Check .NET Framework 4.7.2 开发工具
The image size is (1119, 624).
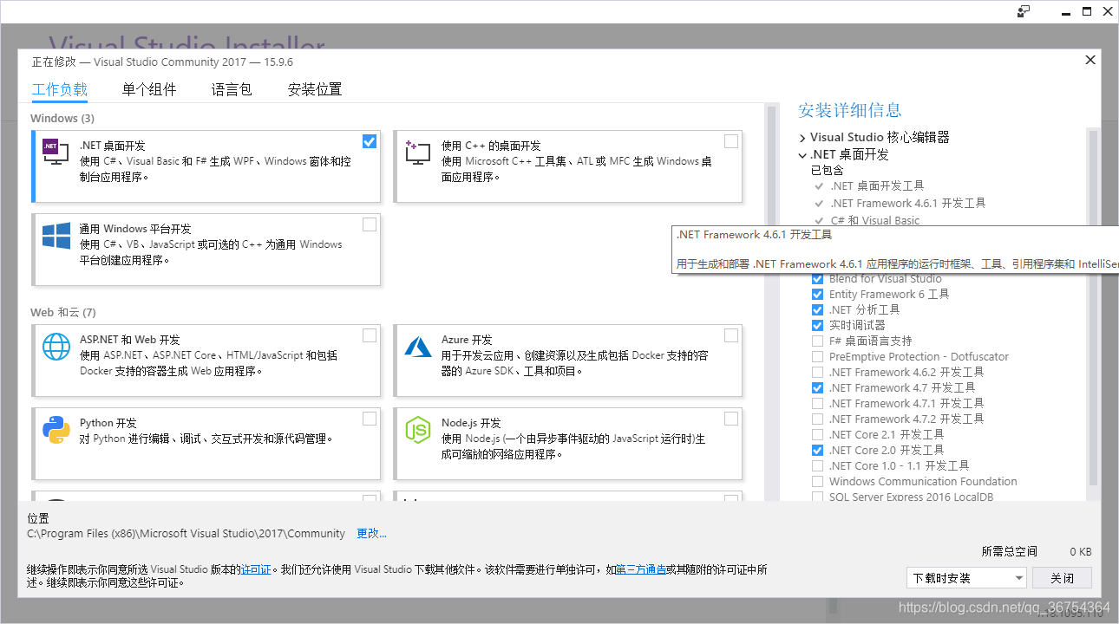[x=817, y=419]
